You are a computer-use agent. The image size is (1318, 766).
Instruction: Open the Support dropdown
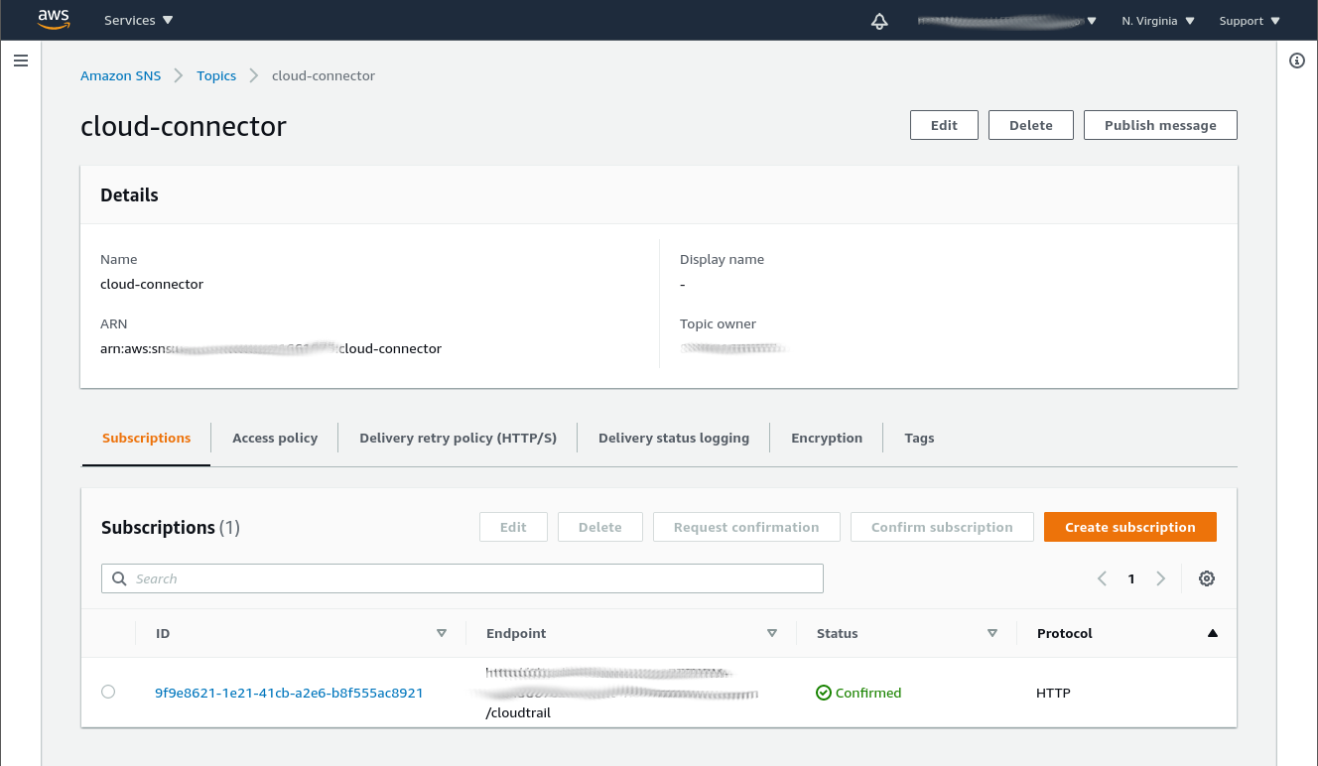click(x=1250, y=21)
